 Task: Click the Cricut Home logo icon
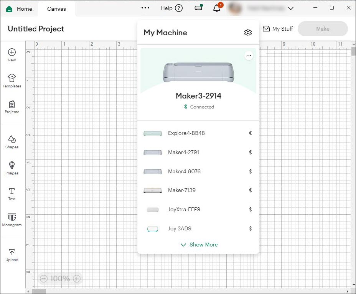[9, 9]
